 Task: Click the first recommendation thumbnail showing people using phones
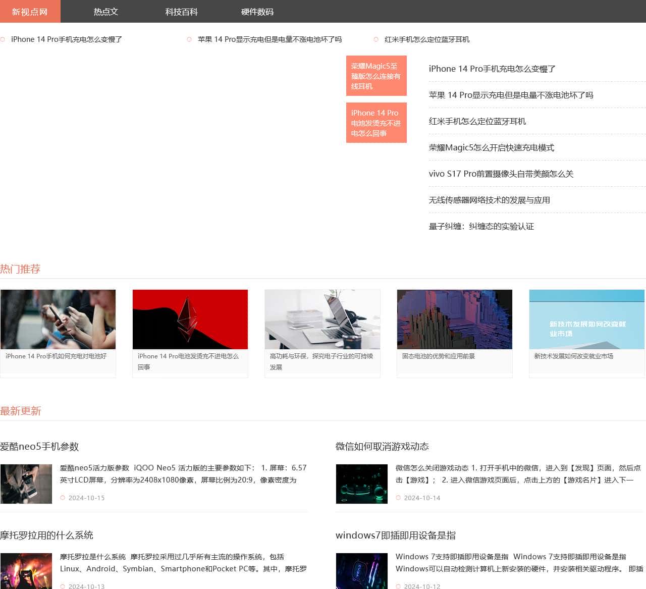[58, 319]
